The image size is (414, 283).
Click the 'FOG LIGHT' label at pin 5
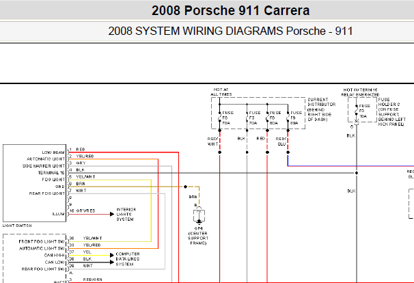tap(53, 180)
